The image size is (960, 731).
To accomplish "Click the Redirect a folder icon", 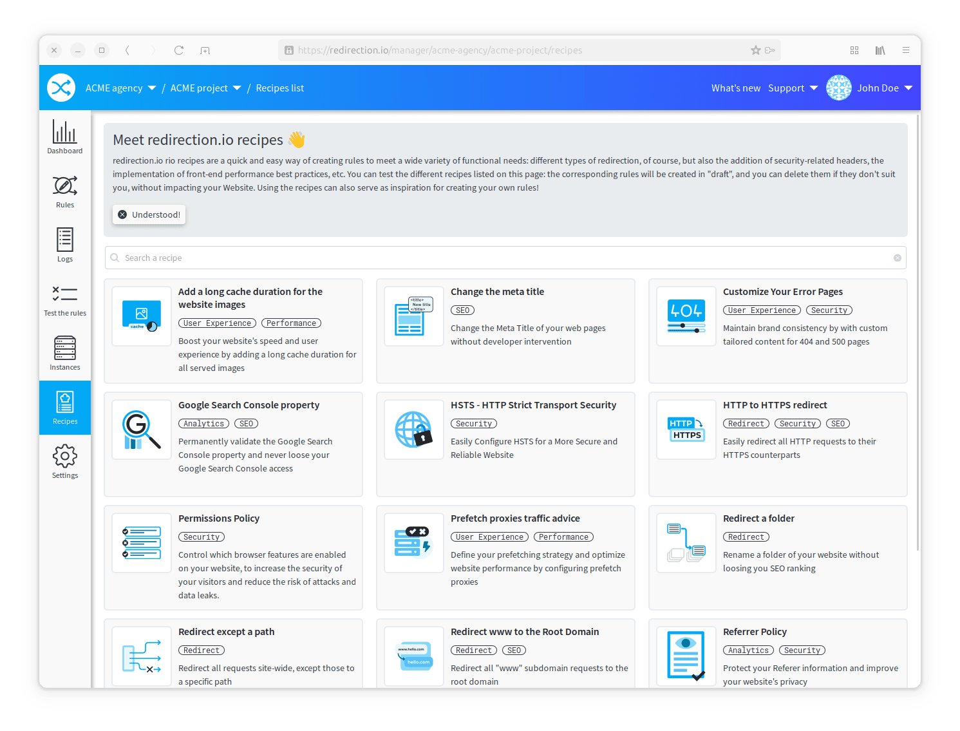I will pyautogui.click(x=686, y=543).
